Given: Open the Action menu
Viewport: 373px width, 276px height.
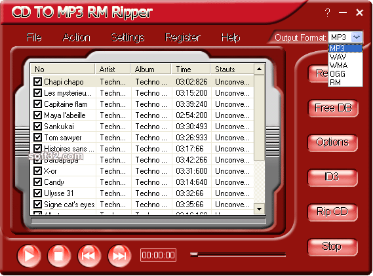Looking at the screenshot, I should click(76, 37).
